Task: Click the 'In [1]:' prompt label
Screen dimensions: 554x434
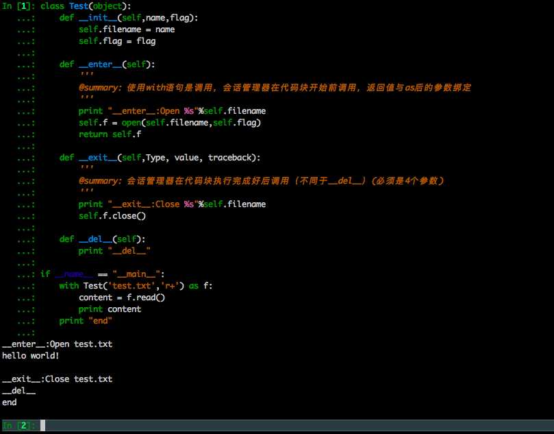Action: coord(18,6)
